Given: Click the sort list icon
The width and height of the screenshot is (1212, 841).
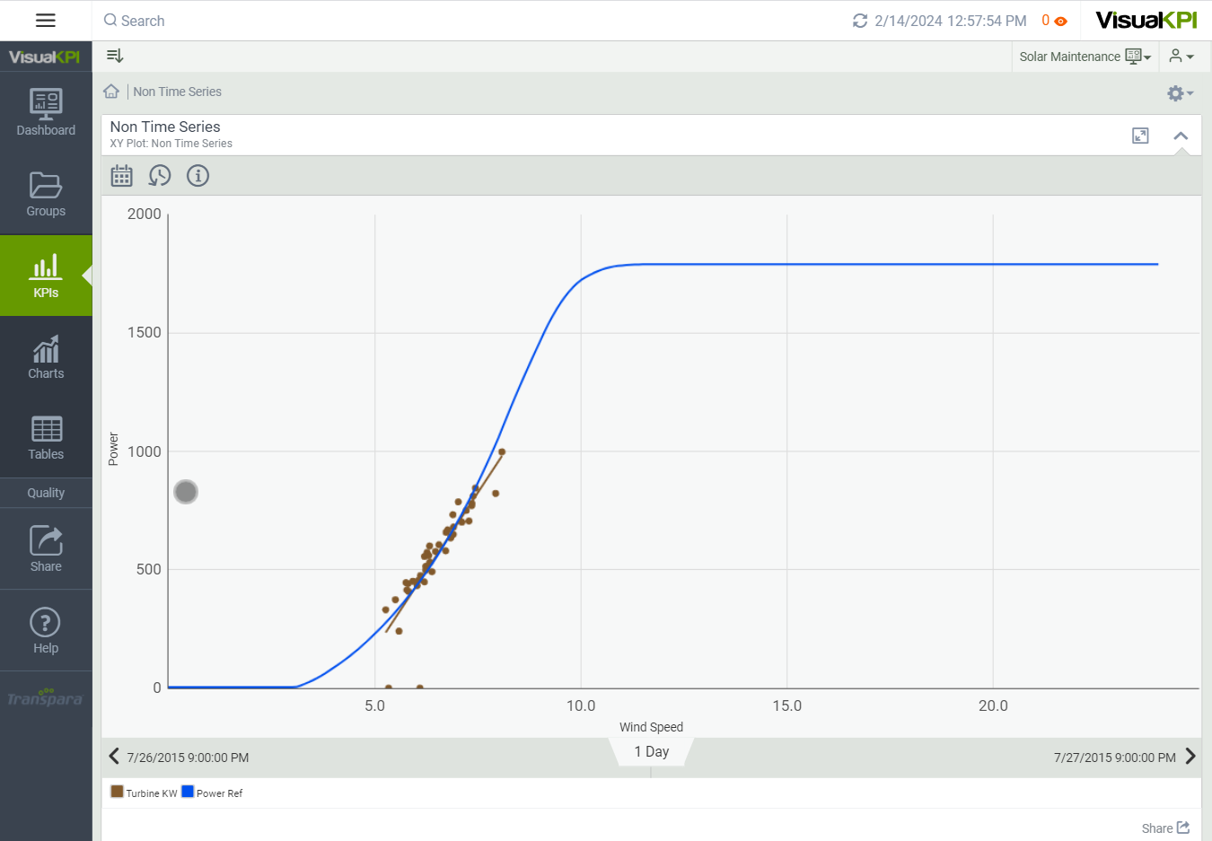Looking at the screenshot, I should (x=115, y=56).
